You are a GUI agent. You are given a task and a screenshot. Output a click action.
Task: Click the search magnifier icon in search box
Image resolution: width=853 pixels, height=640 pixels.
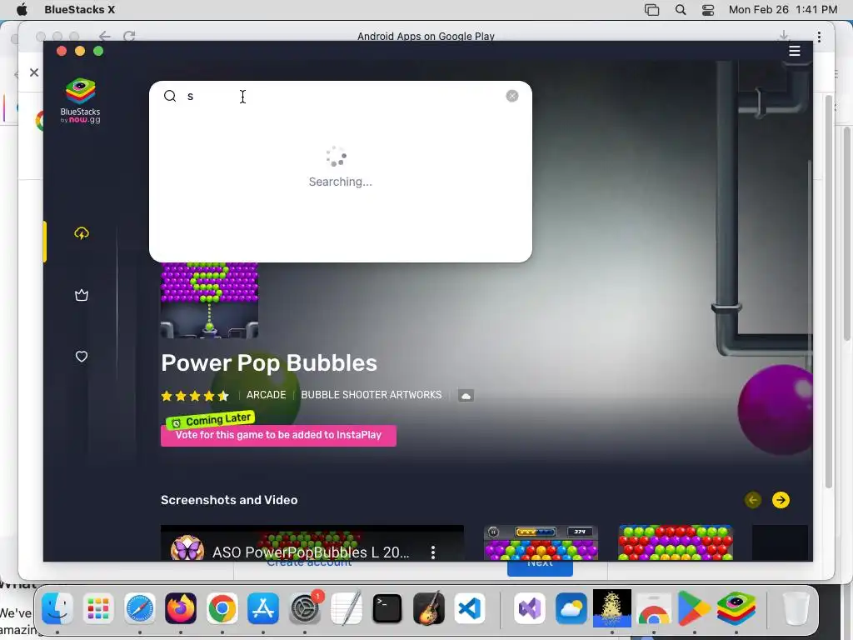pyautogui.click(x=170, y=97)
